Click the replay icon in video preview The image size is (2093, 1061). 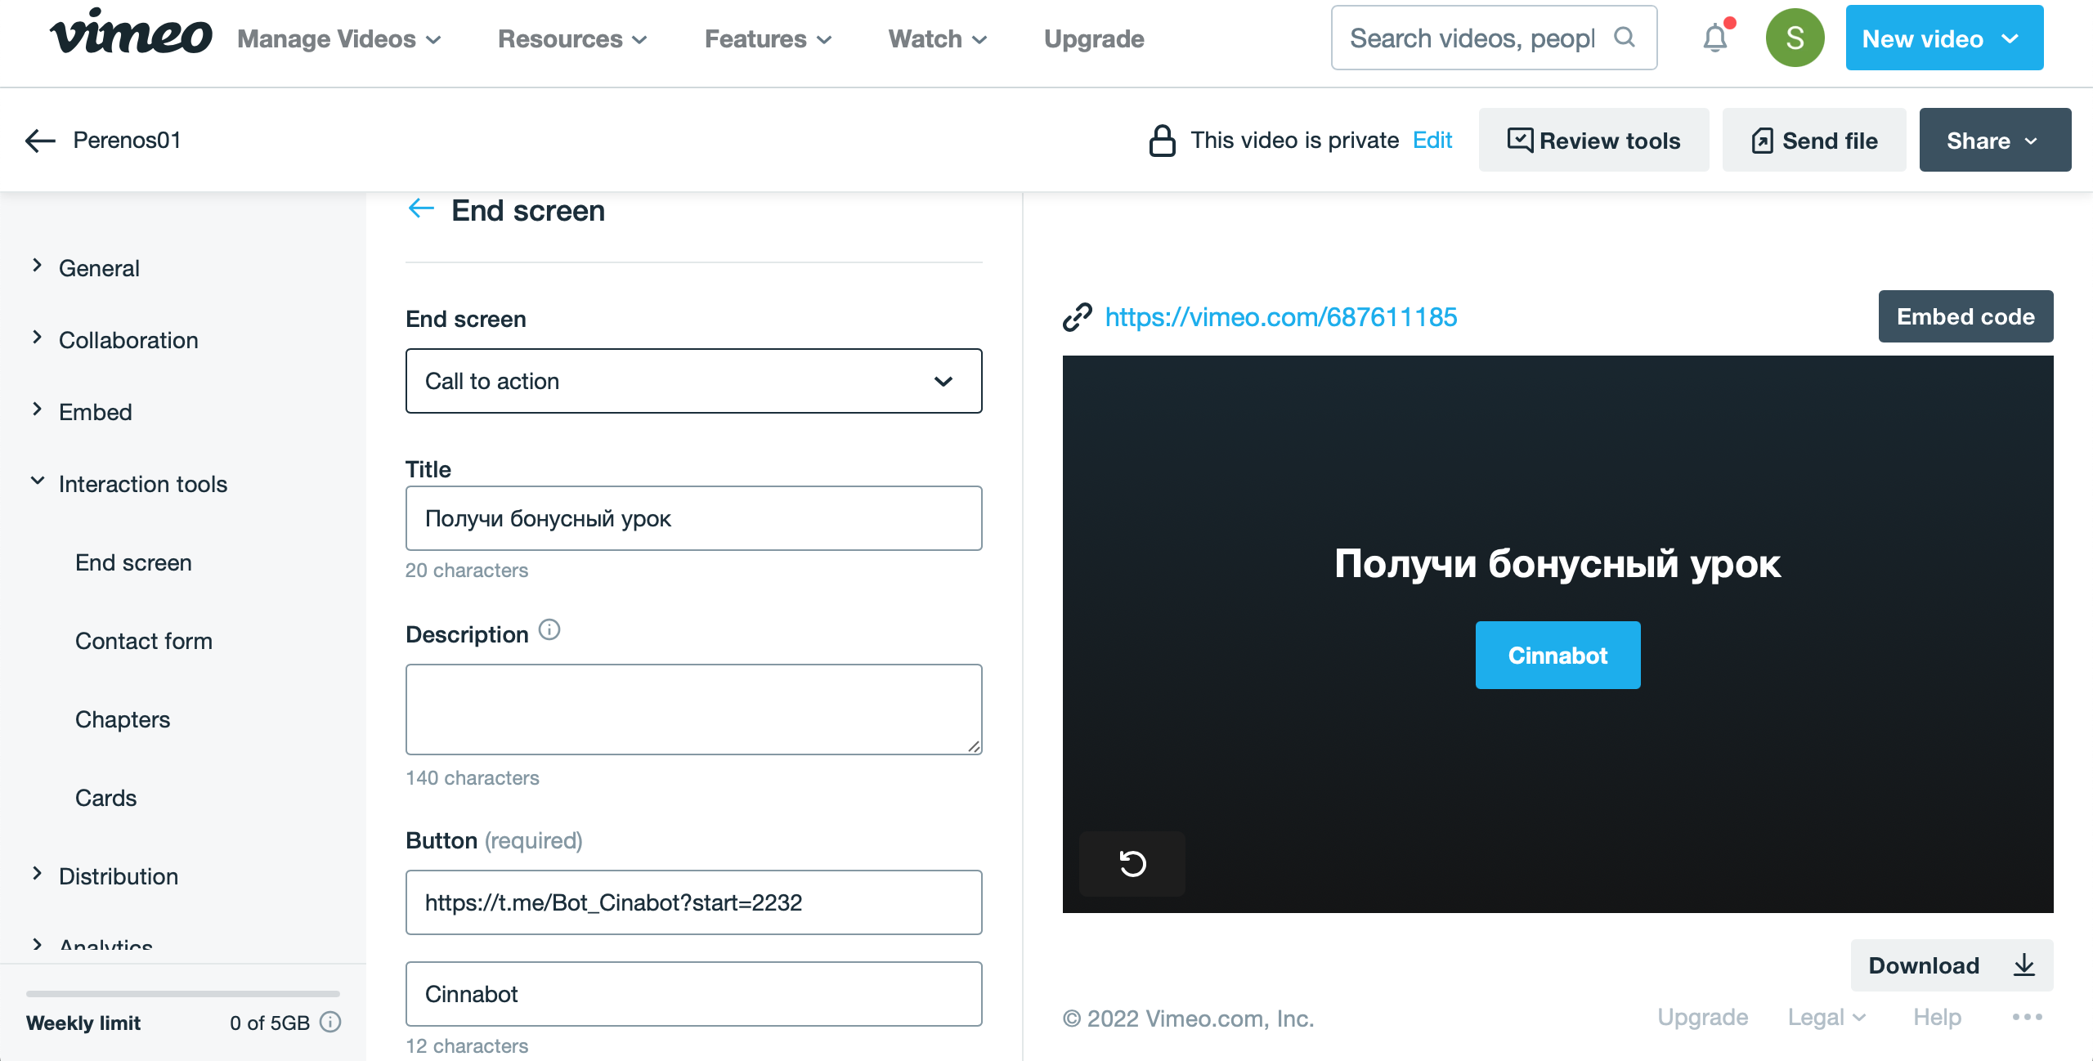point(1132,863)
